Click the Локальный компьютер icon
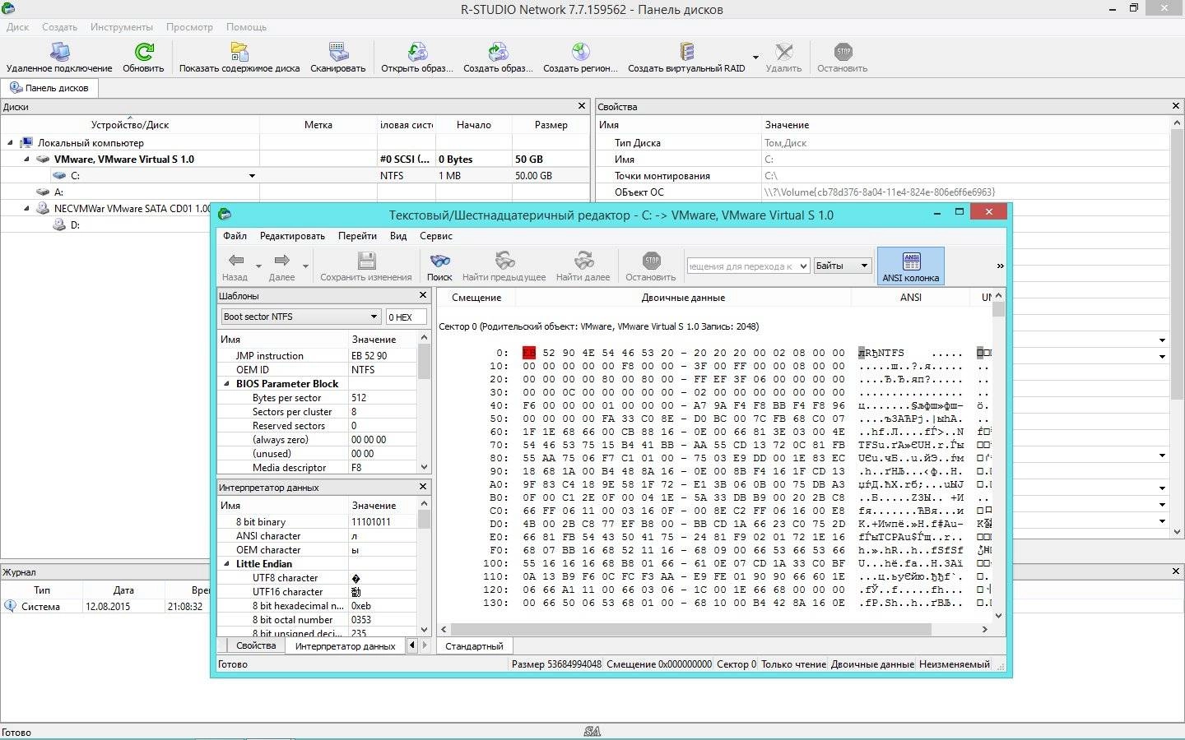 point(26,142)
